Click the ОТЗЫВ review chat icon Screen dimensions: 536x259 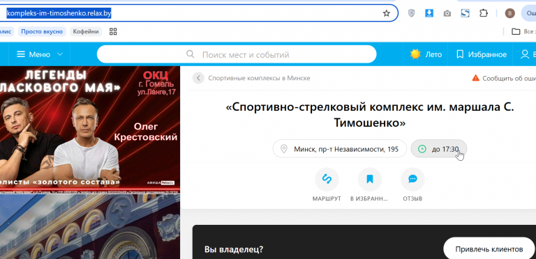[412, 179]
